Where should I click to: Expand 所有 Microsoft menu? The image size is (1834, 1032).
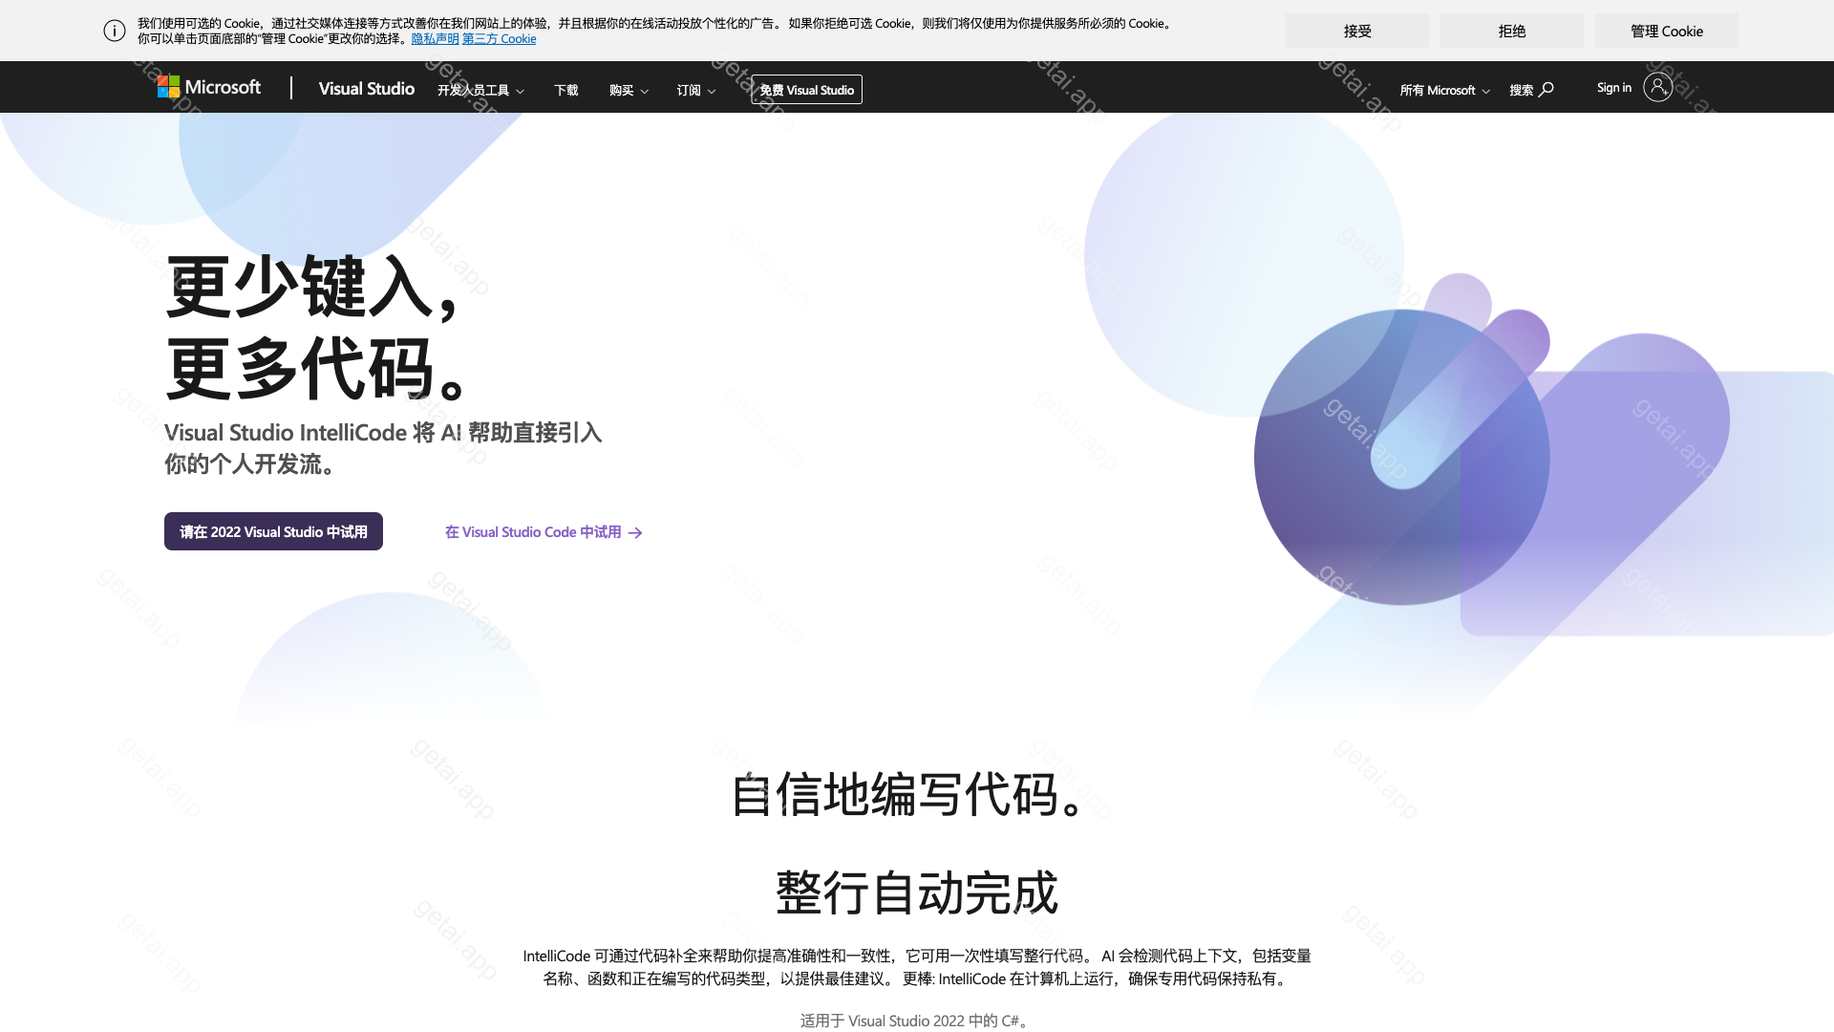(x=1444, y=90)
